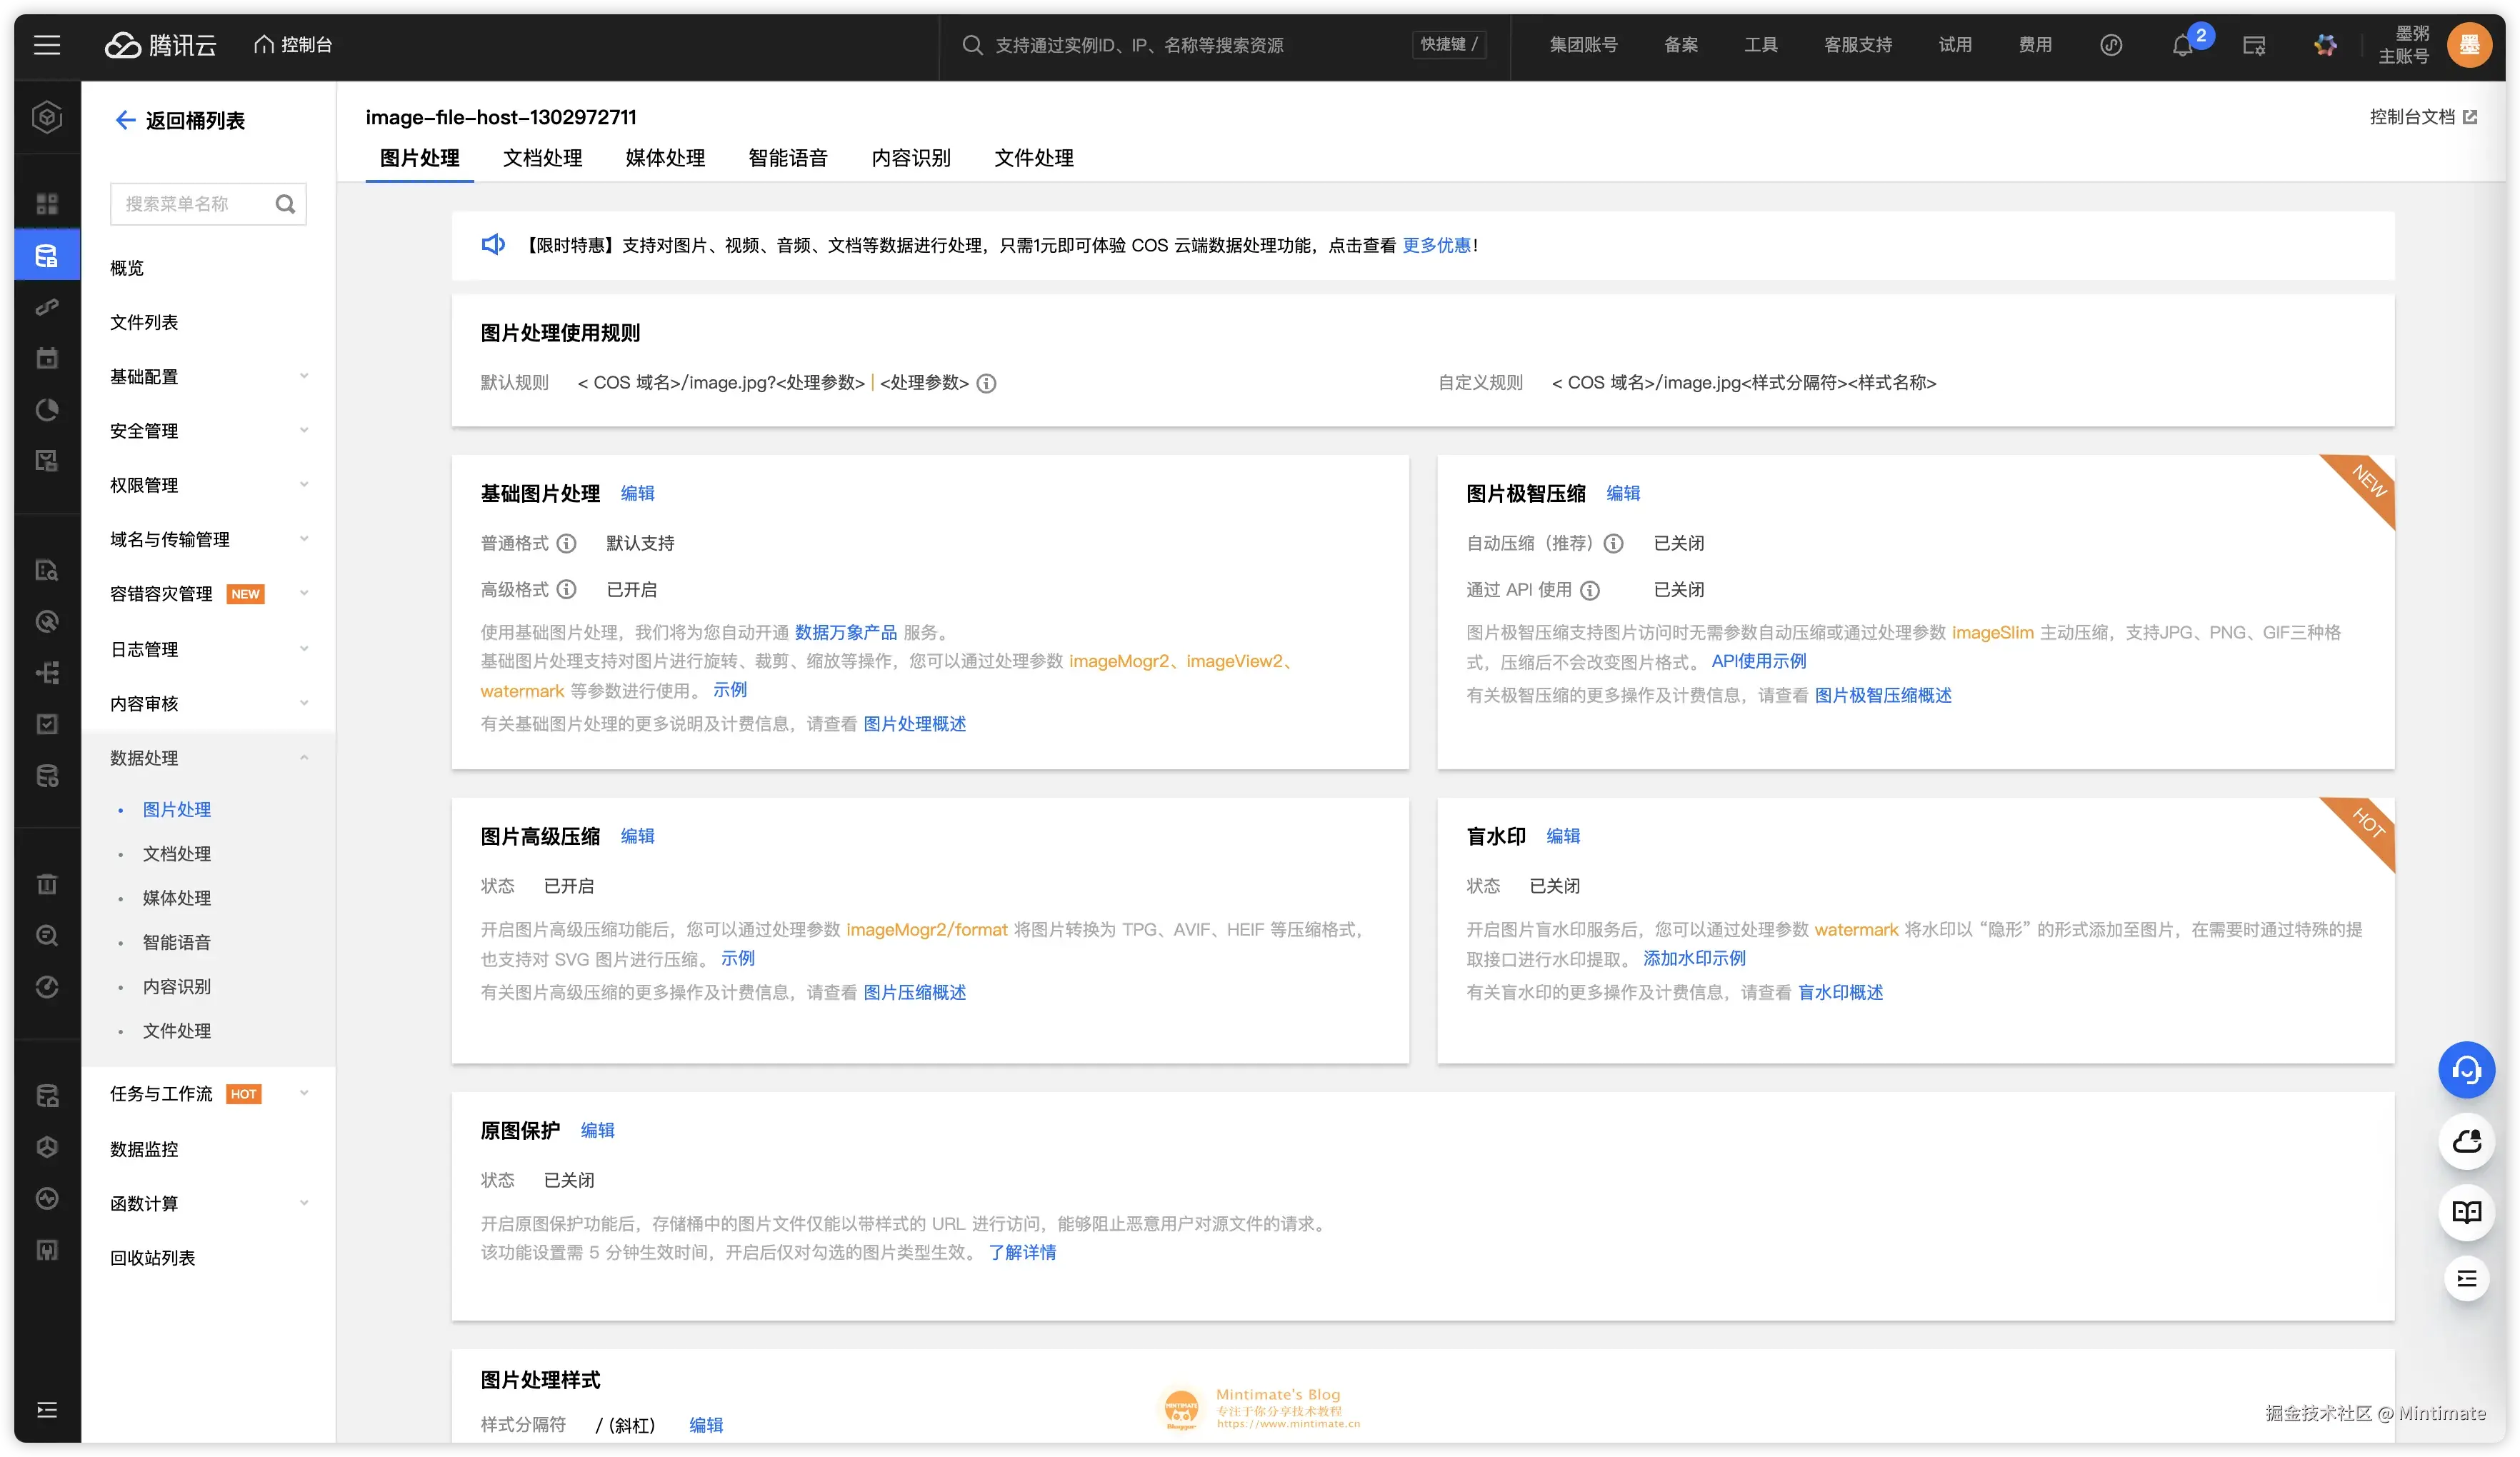Click the 控制台 home icon
The width and height of the screenshot is (2520, 1457).
tap(263, 44)
